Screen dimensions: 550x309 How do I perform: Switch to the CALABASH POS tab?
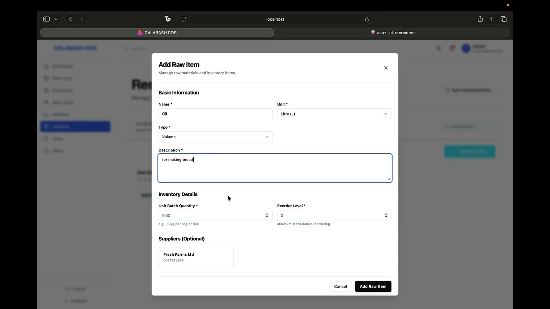pyautogui.click(x=157, y=33)
